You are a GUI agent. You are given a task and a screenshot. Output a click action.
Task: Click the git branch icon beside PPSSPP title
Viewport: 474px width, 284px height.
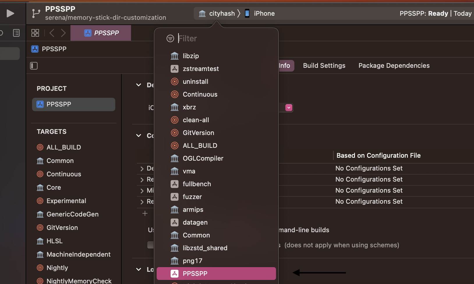point(36,13)
